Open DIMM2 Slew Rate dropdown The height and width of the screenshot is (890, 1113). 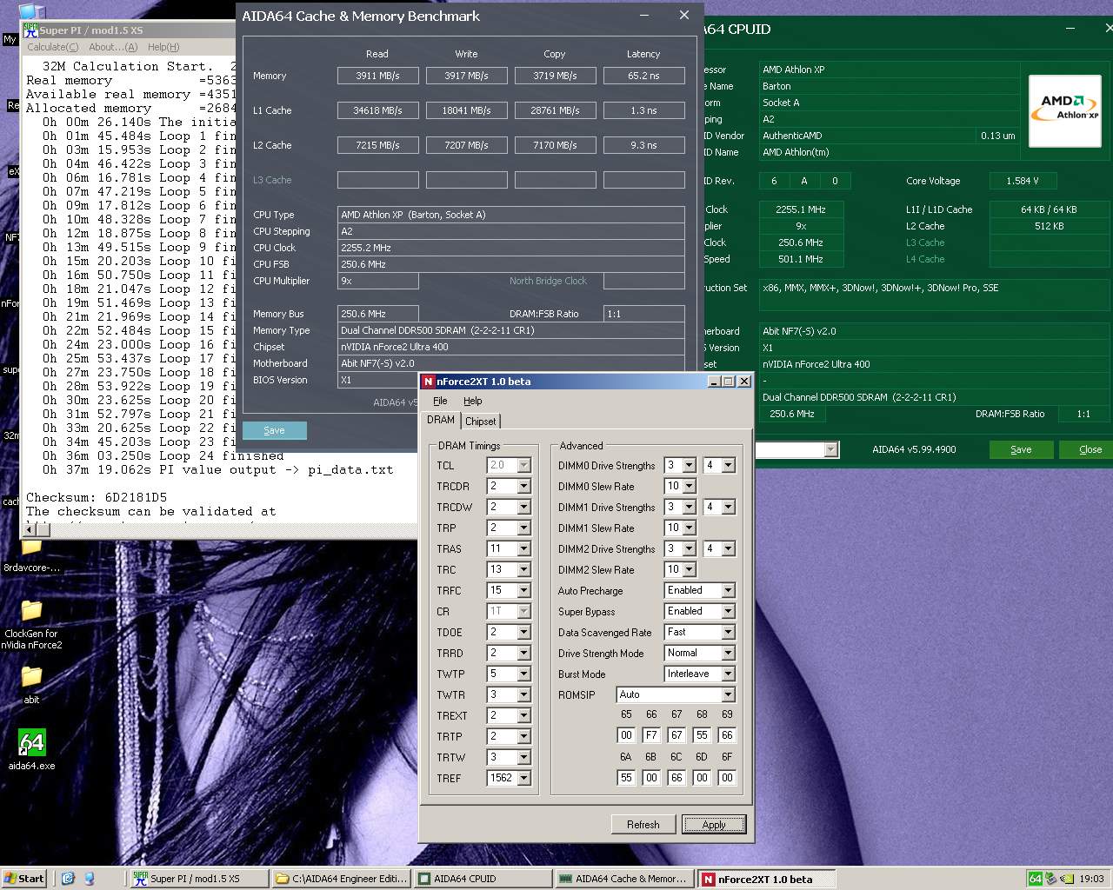pos(689,570)
